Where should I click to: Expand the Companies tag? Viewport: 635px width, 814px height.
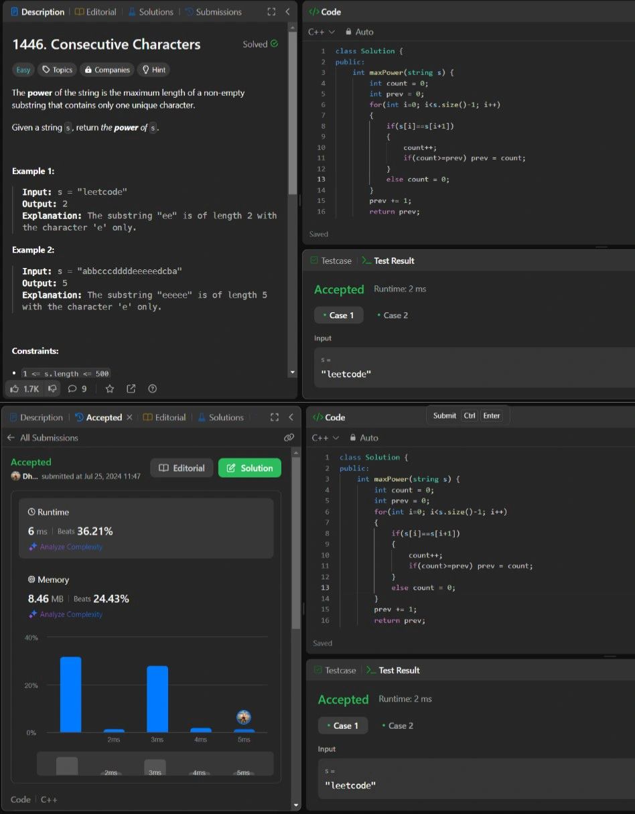click(x=107, y=70)
